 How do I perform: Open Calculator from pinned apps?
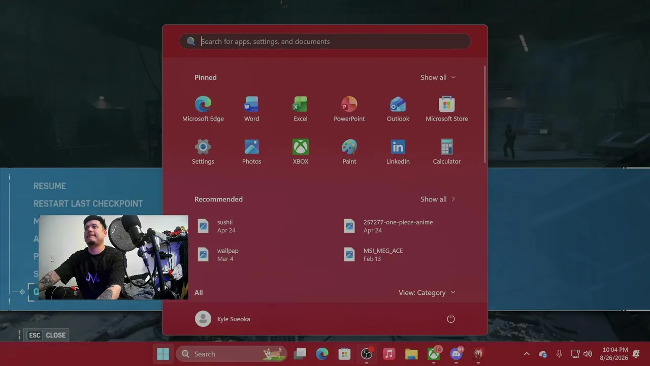click(x=446, y=152)
